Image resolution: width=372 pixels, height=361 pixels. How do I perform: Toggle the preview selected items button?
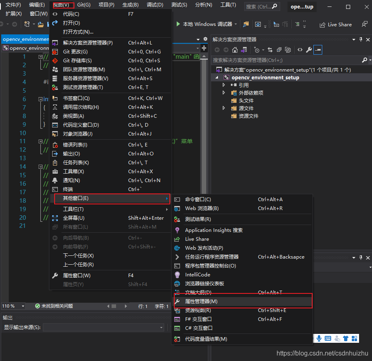[318, 50]
